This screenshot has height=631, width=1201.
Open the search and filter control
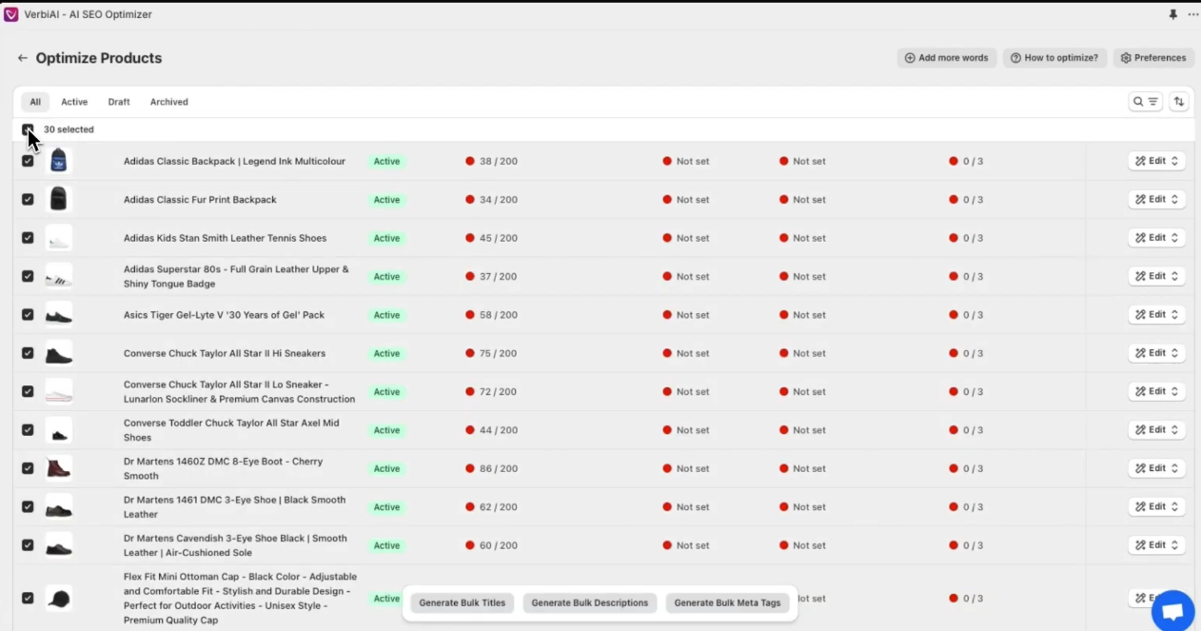[1145, 102]
